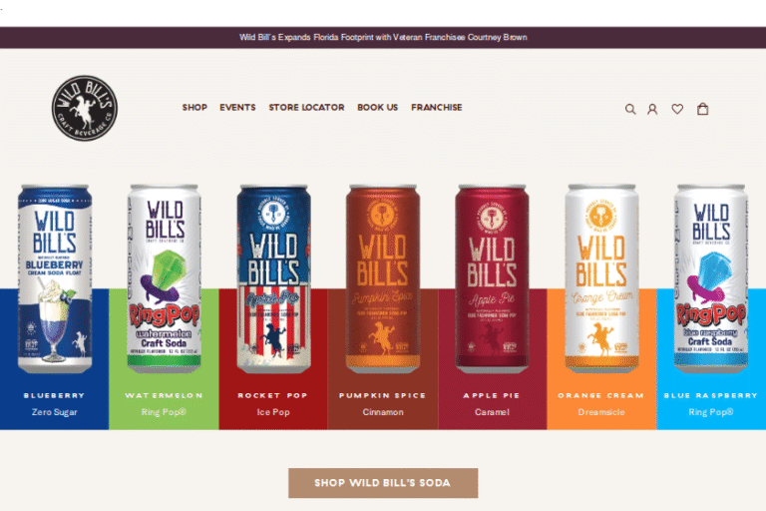Open the account user icon
This screenshot has width=766, height=511.
pyautogui.click(x=652, y=109)
